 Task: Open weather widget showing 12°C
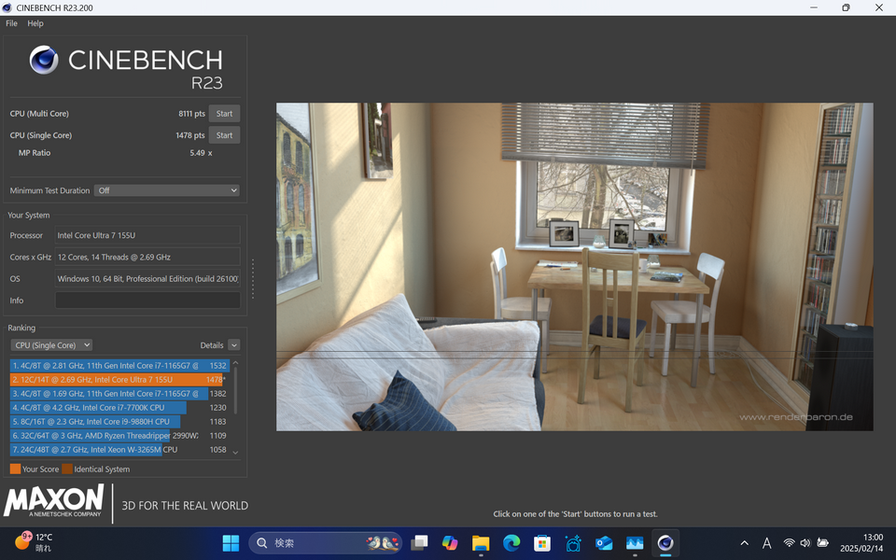point(35,542)
